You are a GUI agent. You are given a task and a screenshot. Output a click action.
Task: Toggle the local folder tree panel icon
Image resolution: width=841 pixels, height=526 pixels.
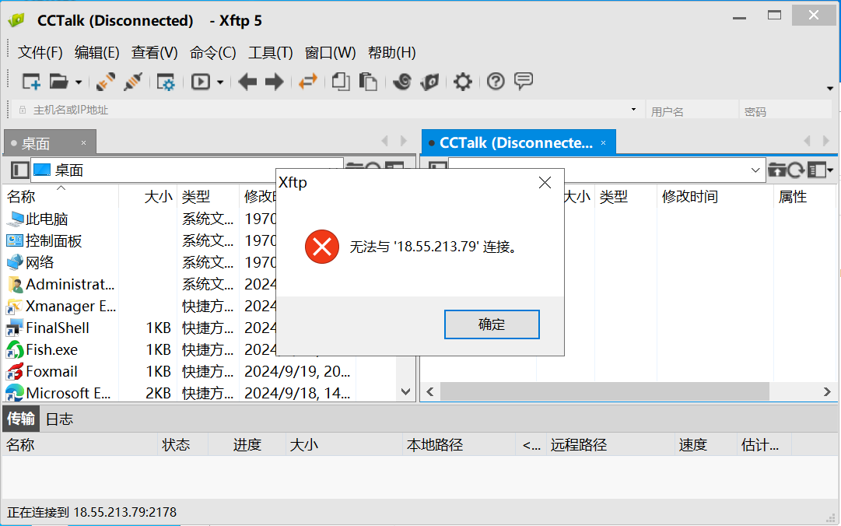(20, 170)
